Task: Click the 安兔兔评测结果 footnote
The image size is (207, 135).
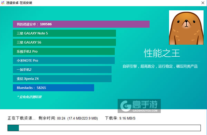Action: [x=30, y=97]
